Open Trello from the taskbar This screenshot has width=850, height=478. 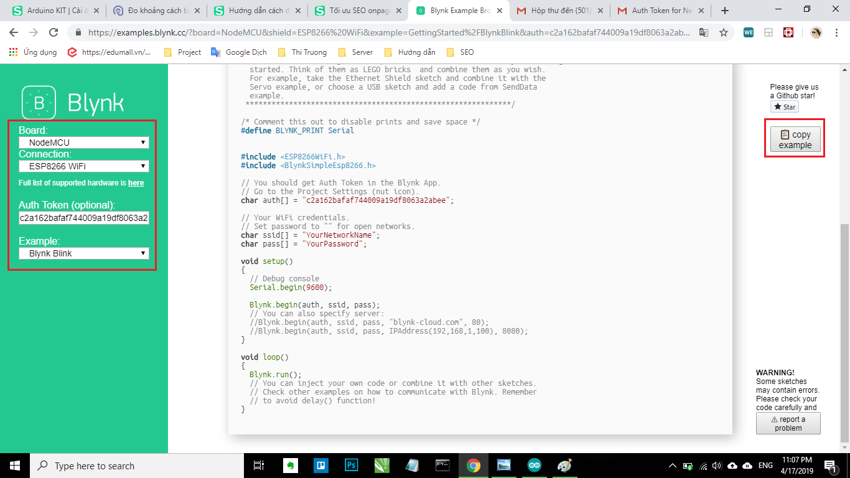pos(321,466)
